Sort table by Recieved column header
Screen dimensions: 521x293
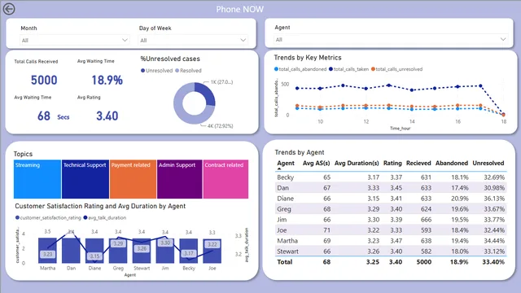pos(418,163)
